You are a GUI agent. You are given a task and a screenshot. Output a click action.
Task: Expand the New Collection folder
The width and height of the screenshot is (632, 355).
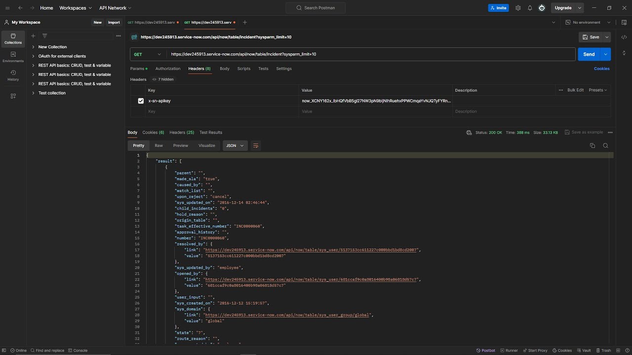(33, 47)
